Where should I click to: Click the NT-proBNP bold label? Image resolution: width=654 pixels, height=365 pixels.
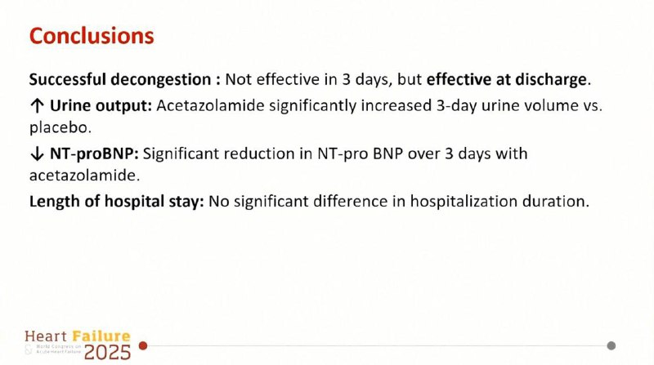[x=94, y=154]
